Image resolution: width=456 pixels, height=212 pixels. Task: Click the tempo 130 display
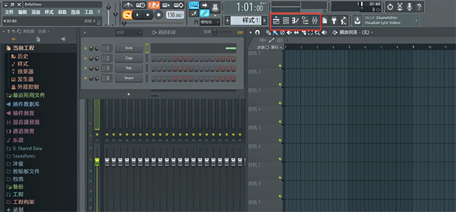(175, 14)
